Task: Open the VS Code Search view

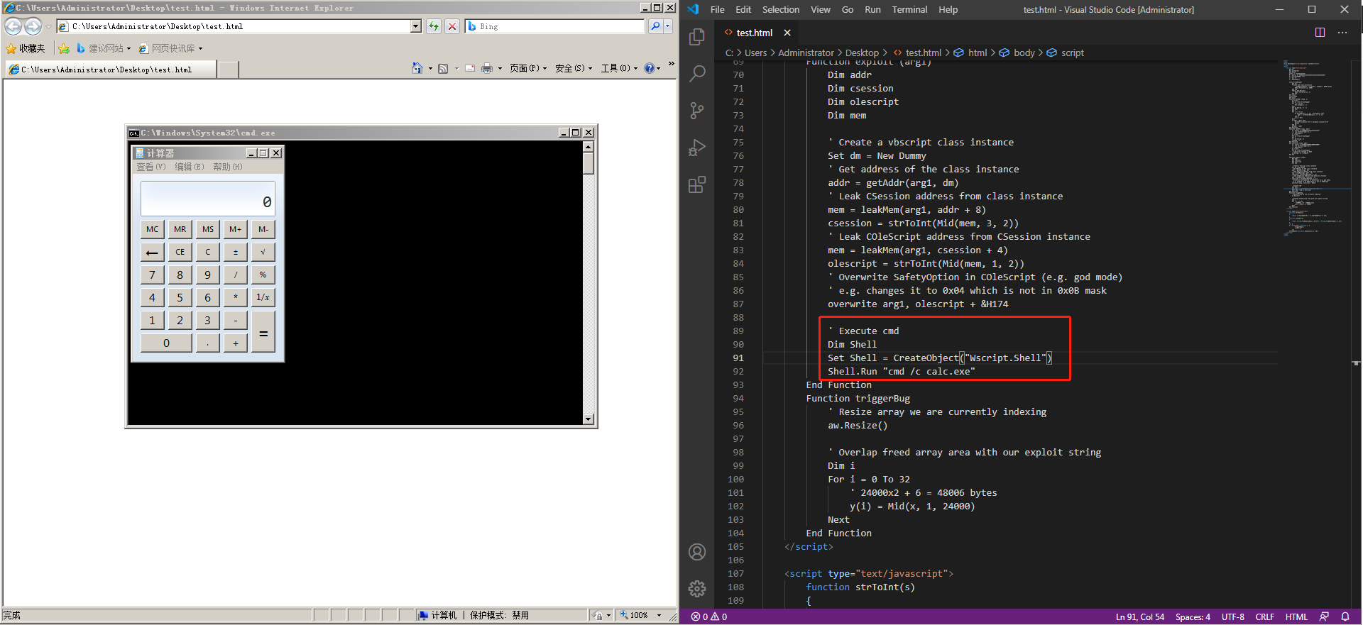Action: (697, 74)
